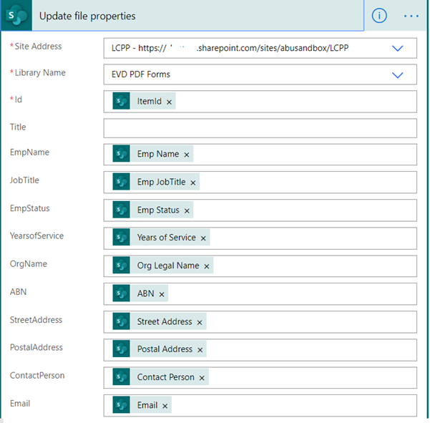Remove the Email token

(x=165, y=406)
